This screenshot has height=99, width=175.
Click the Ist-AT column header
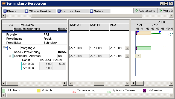coord(119,25)
